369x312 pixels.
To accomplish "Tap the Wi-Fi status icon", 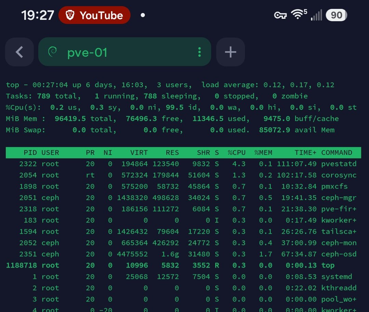I will [x=299, y=14].
